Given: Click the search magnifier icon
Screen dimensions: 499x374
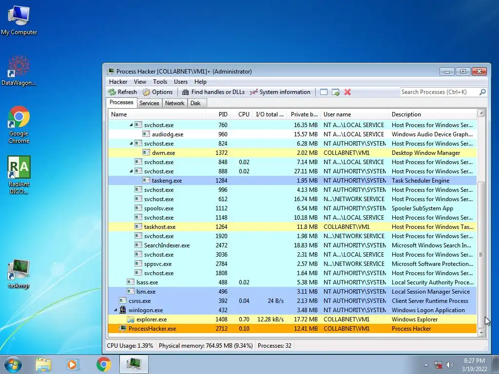Looking at the screenshot, I should 482,92.
